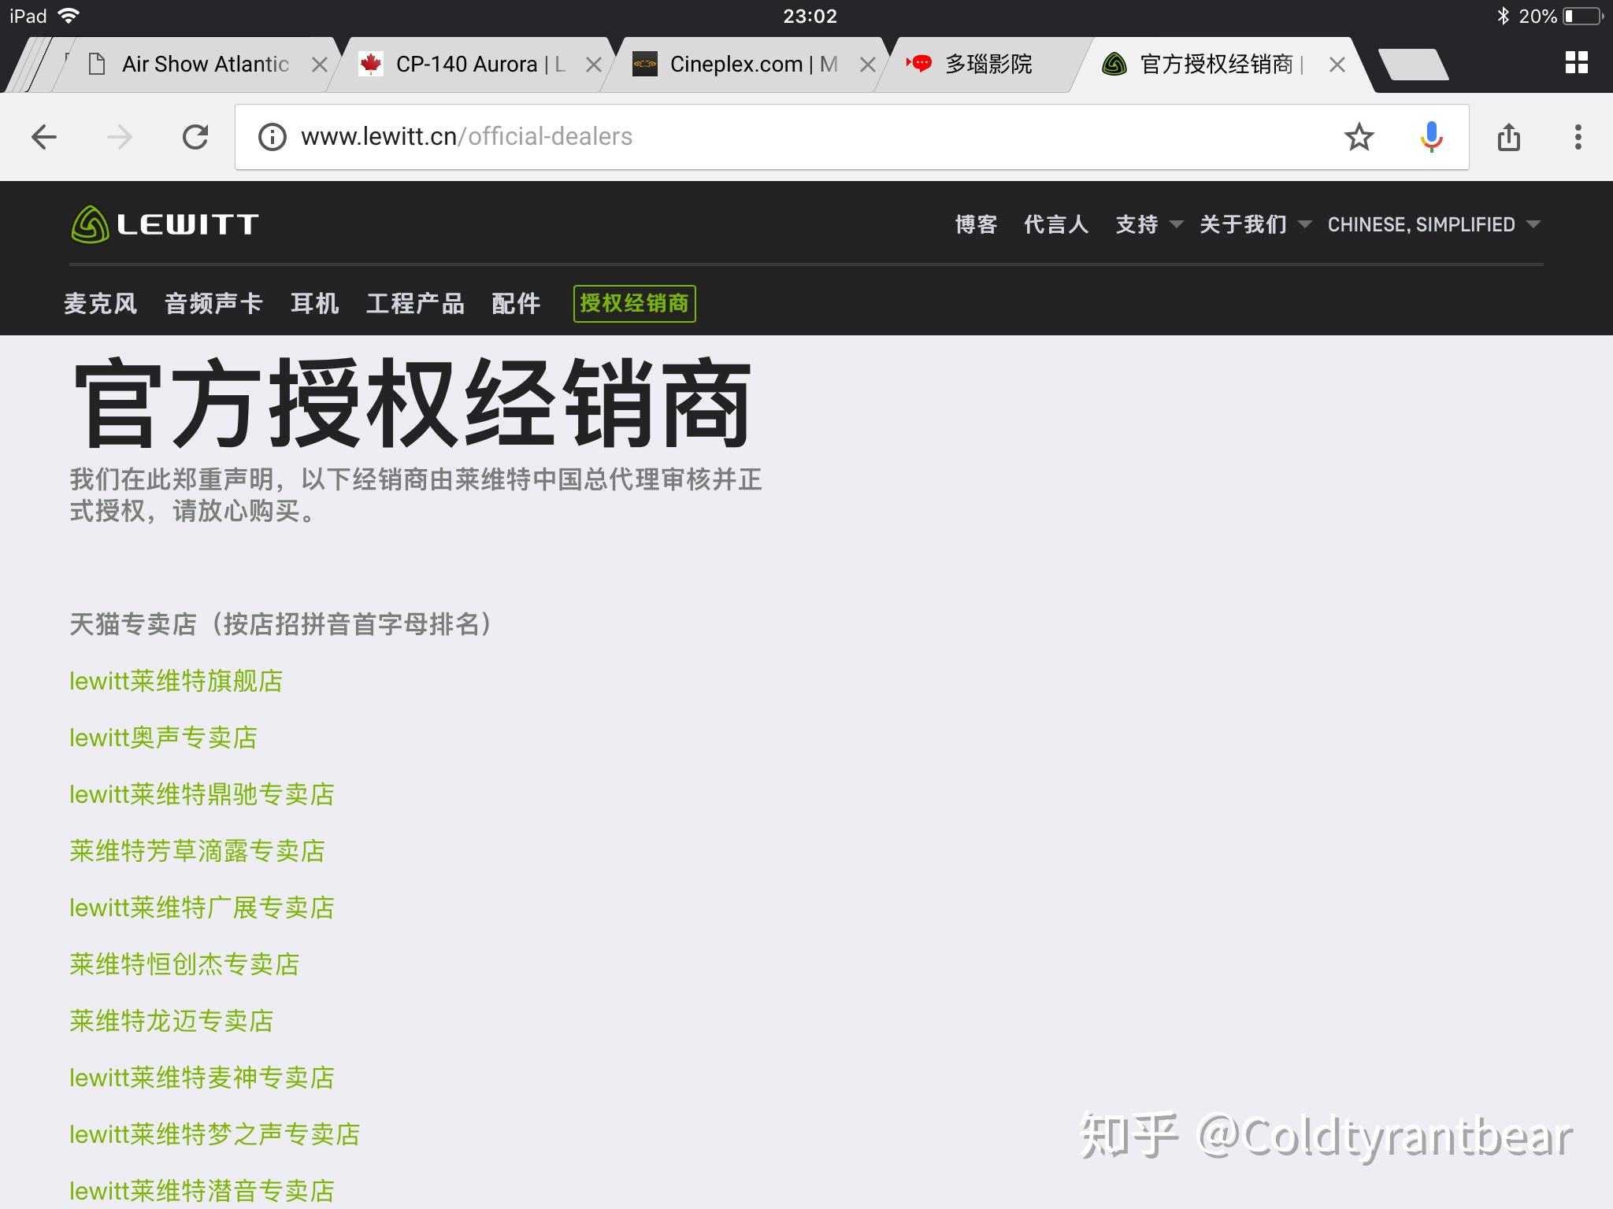Image resolution: width=1613 pixels, height=1209 pixels.
Task: Go back using the browser back arrow
Action: pyautogui.click(x=44, y=137)
